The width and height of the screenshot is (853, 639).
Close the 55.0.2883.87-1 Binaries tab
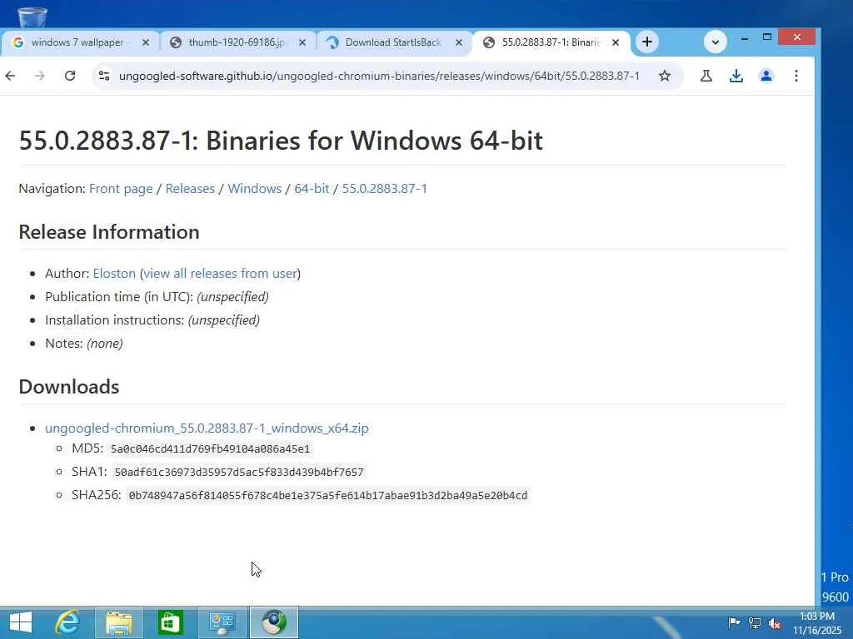[616, 42]
